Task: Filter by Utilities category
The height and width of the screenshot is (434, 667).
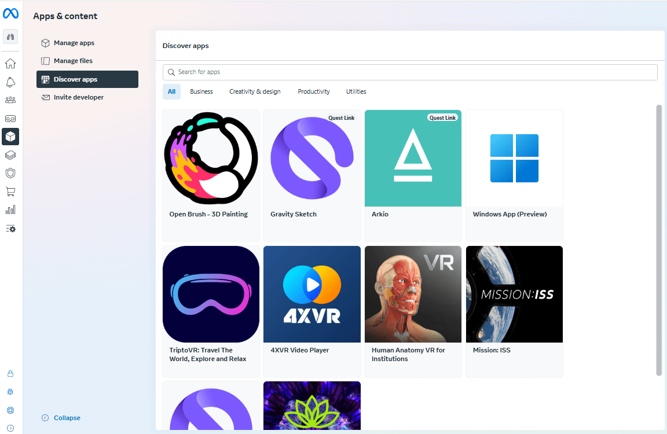Action: (356, 91)
